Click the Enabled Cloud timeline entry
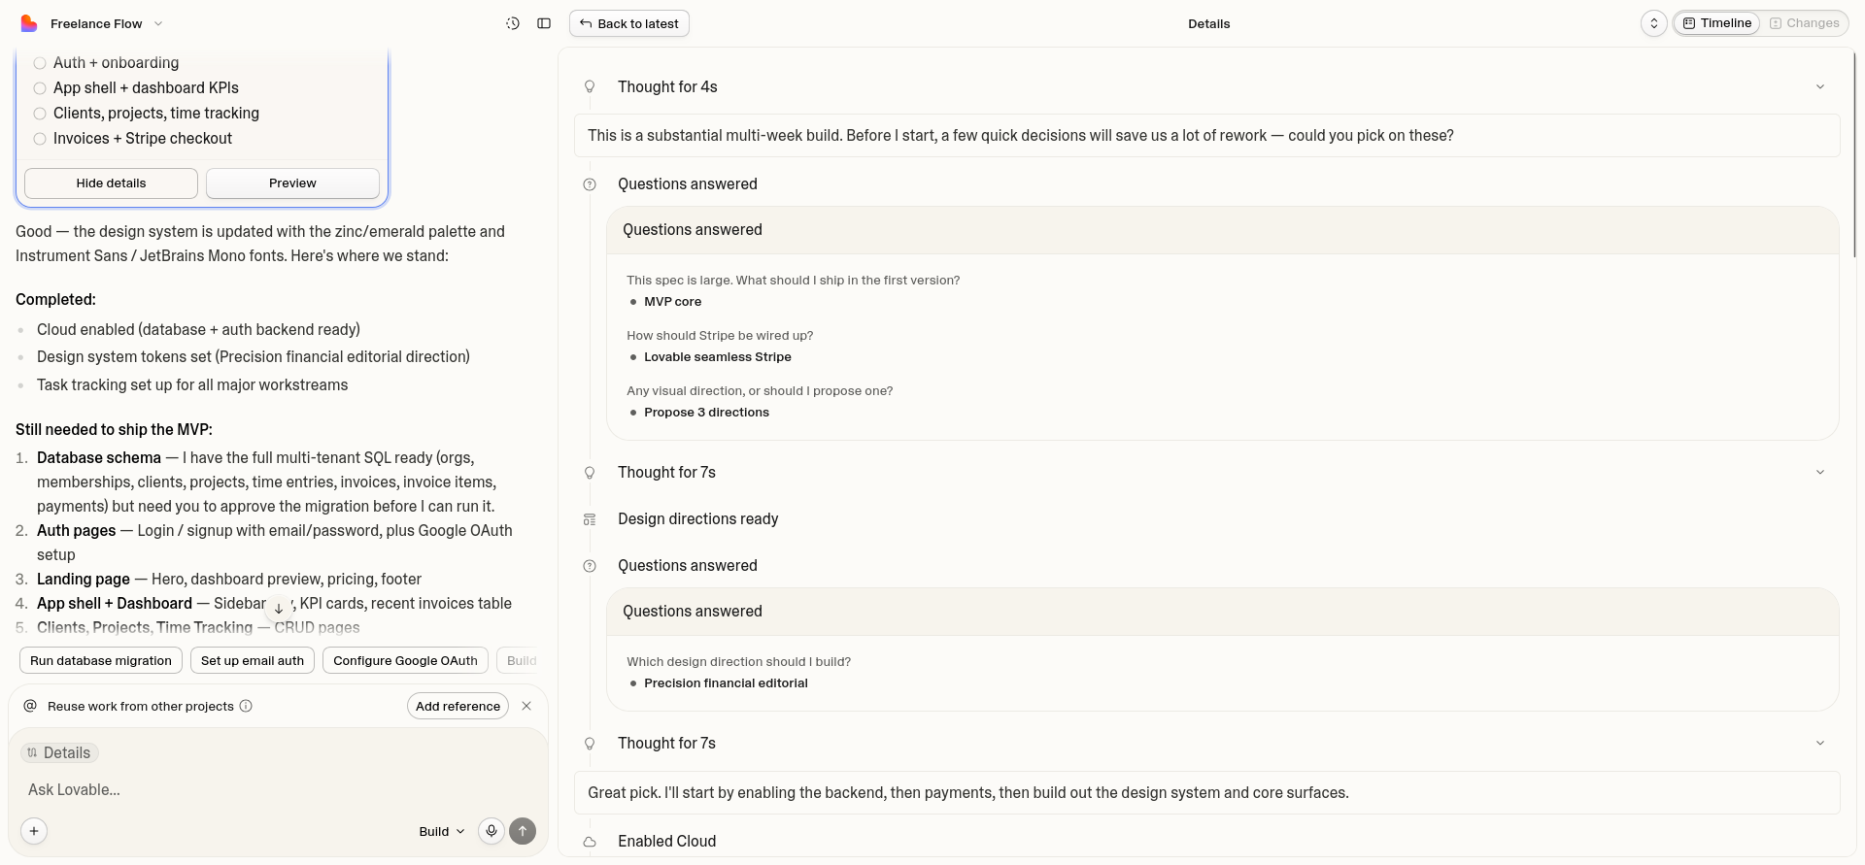This screenshot has height=865, width=1865. 667,842
